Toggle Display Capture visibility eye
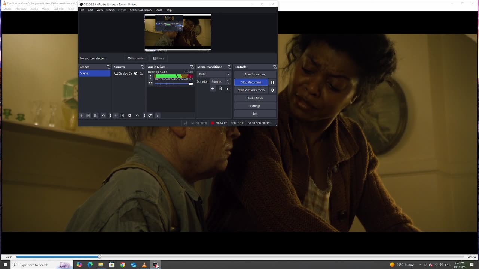Viewport: 479px width, 269px height. click(135, 74)
